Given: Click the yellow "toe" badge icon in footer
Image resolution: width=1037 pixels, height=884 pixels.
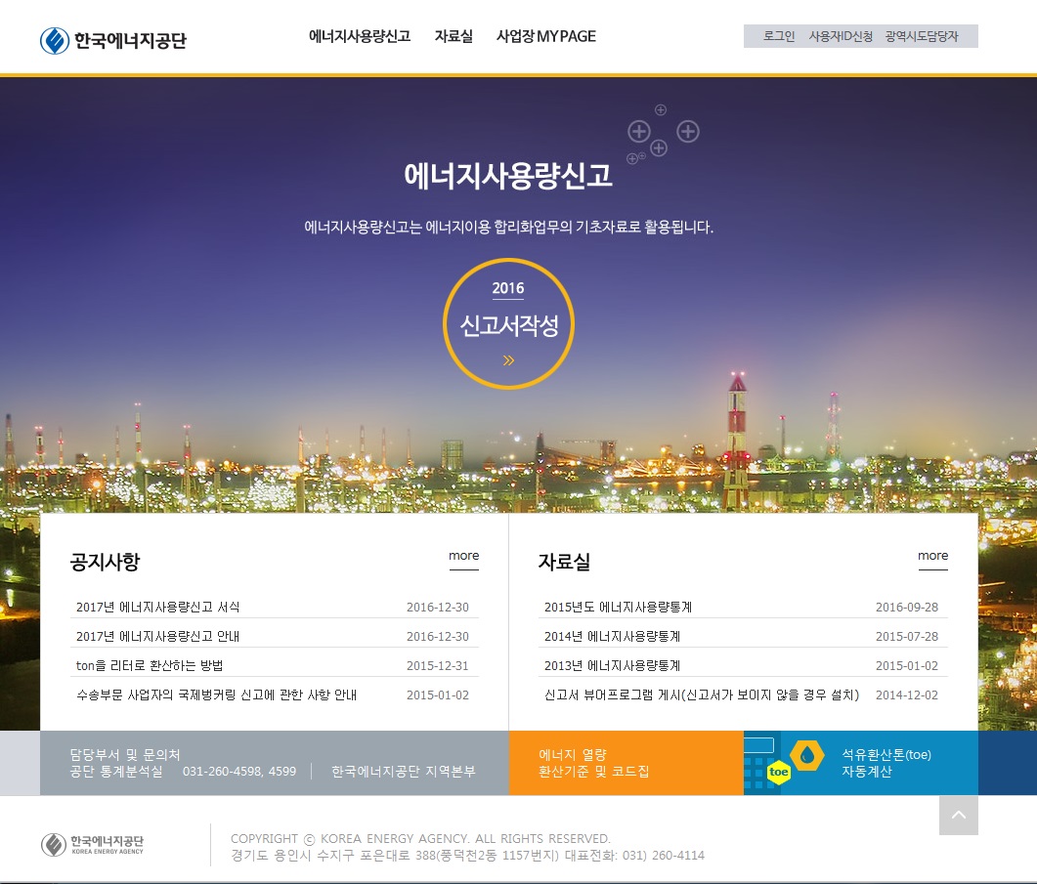Looking at the screenshot, I should [779, 773].
